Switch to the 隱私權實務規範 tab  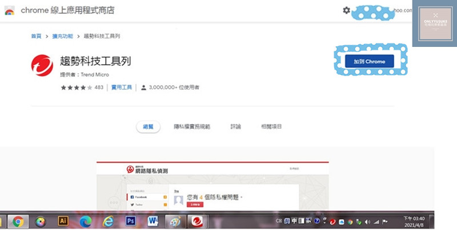pos(192,126)
